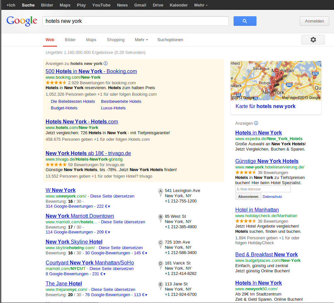Open the Mehr dropdown under search box

(x=141, y=40)
